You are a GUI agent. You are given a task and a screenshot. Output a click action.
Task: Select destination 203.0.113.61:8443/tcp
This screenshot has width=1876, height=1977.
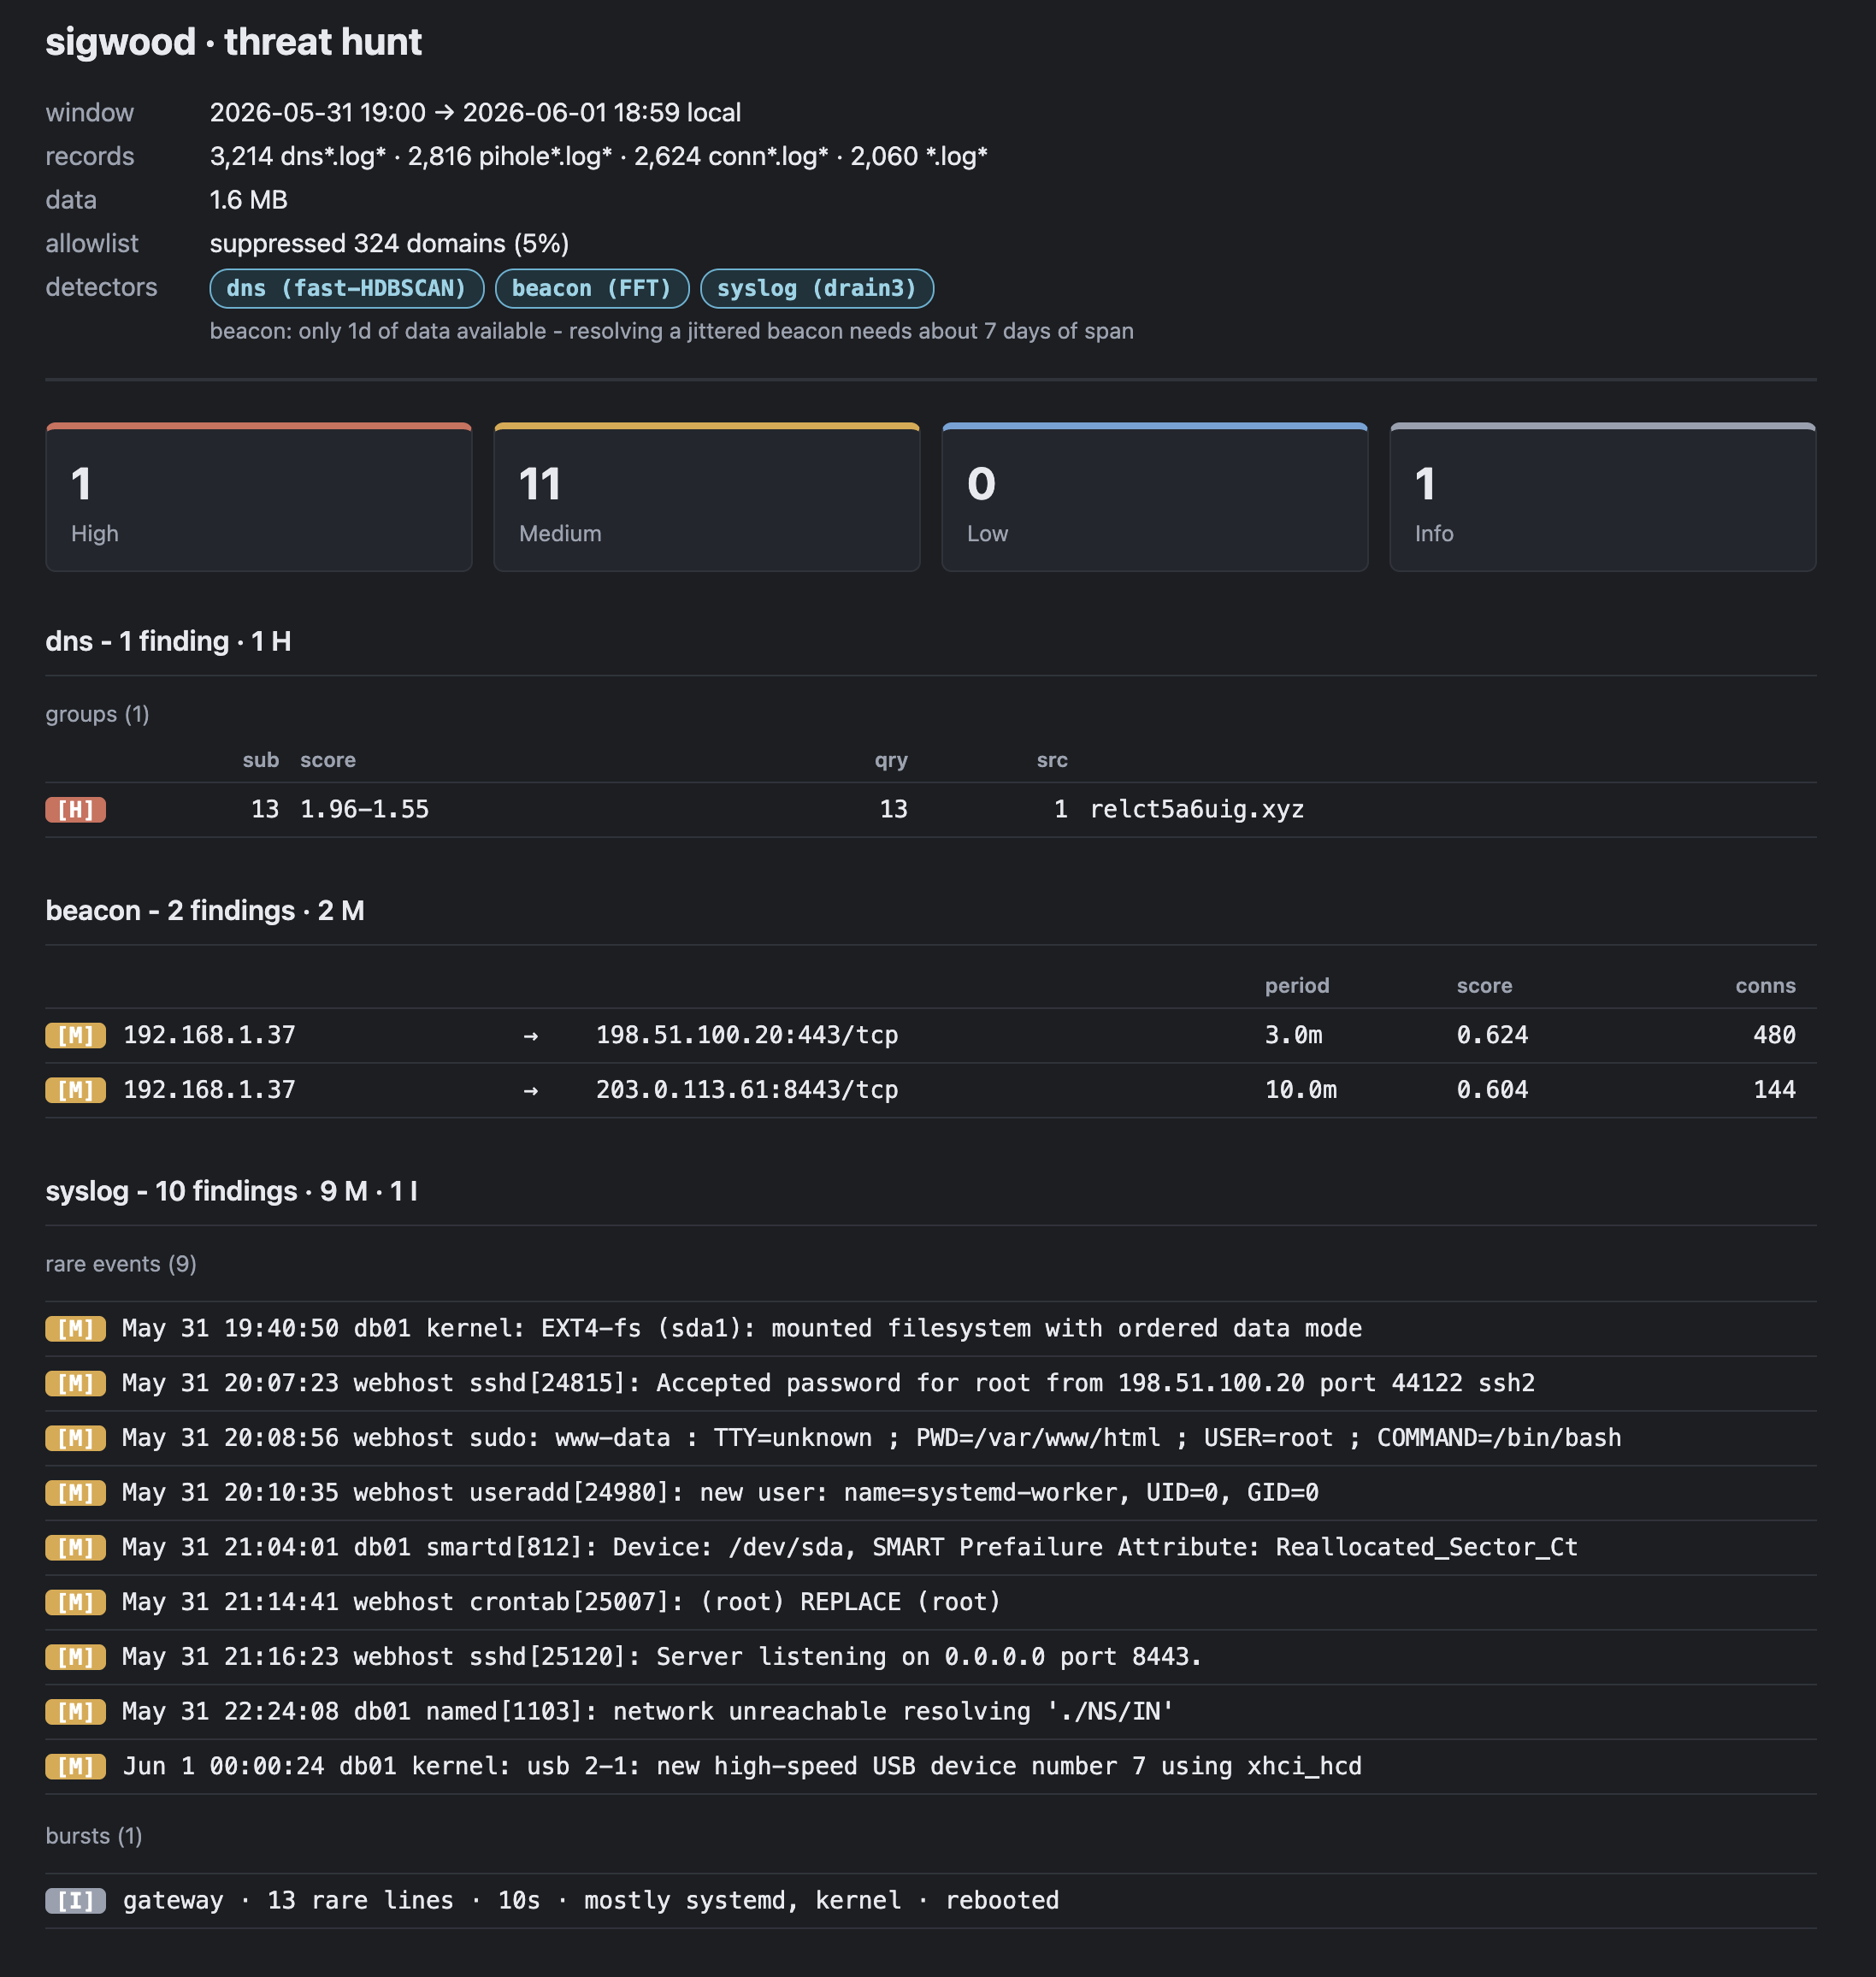coord(747,1090)
